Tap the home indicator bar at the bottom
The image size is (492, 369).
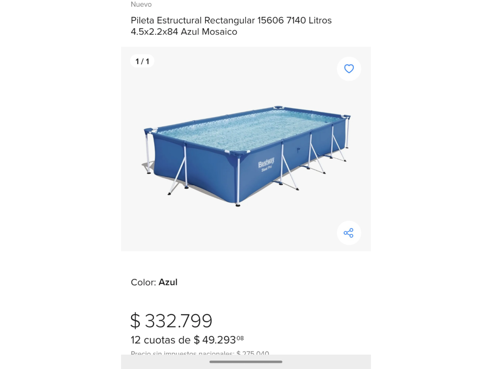point(246,362)
